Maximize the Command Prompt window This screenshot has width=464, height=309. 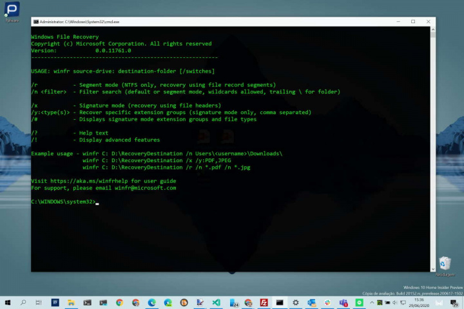click(413, 22)
